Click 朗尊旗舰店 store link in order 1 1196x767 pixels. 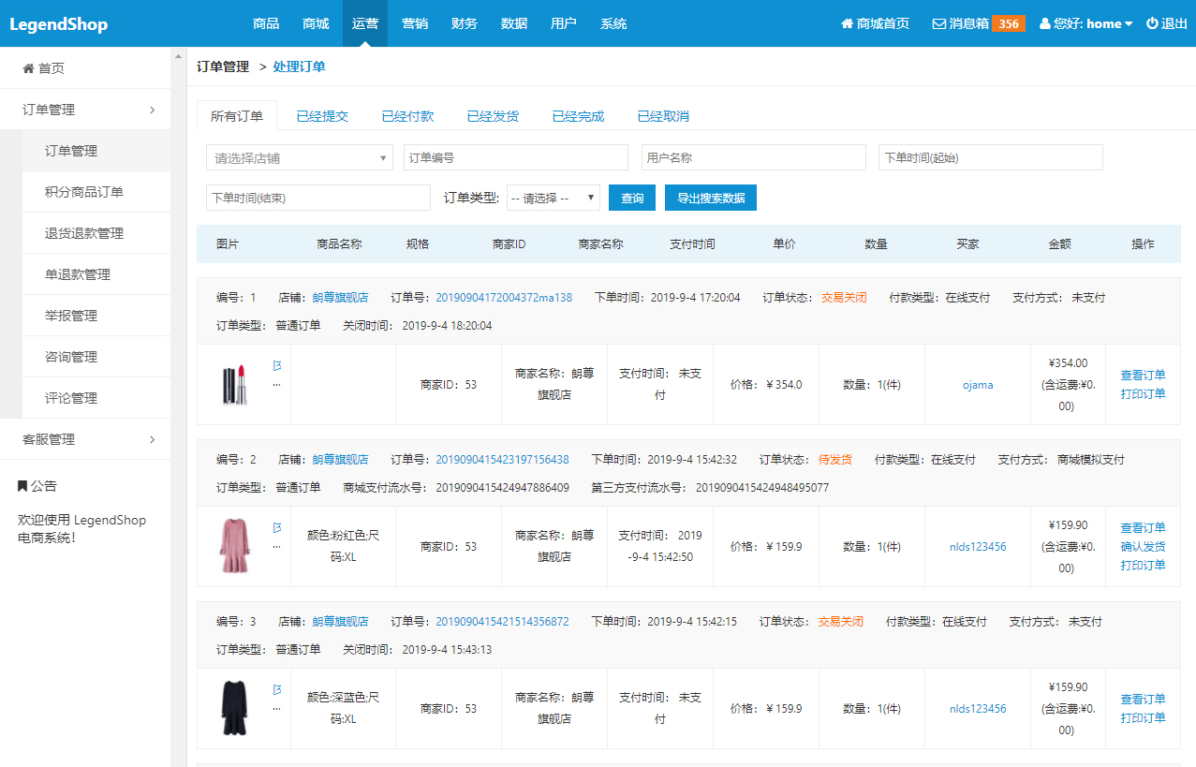341,298
